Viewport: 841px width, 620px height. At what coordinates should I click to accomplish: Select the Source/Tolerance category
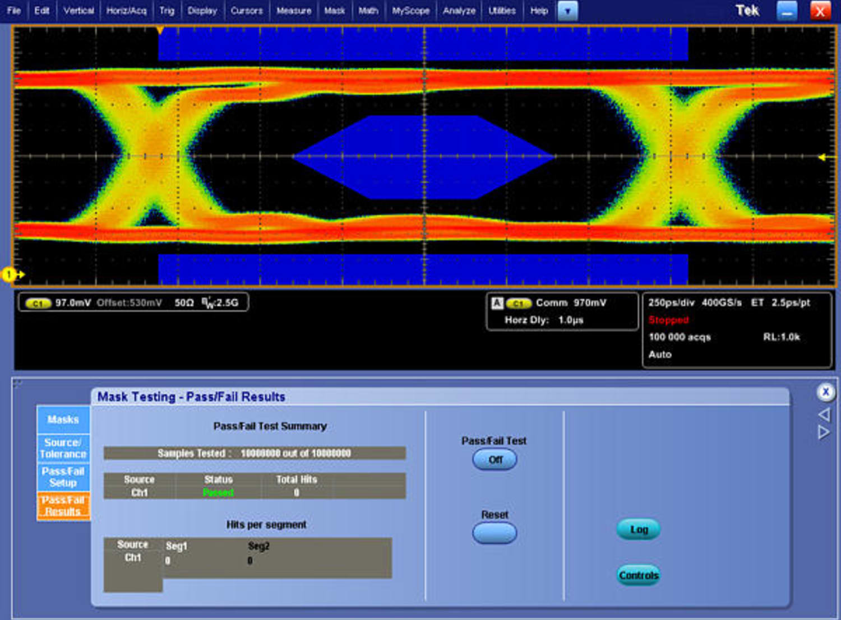(x=62, y=447)
